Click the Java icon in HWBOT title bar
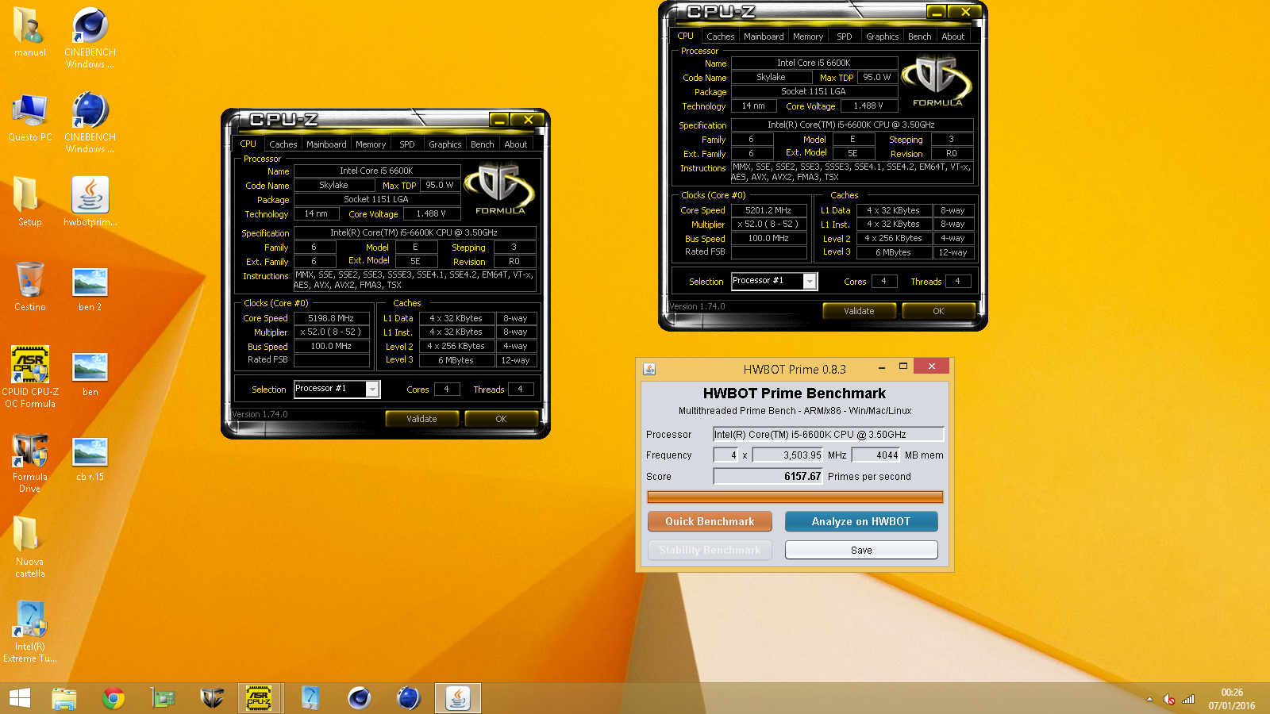Image resolution: width=1270 pixels, height=714 pixels. click(x=649, y=369)
